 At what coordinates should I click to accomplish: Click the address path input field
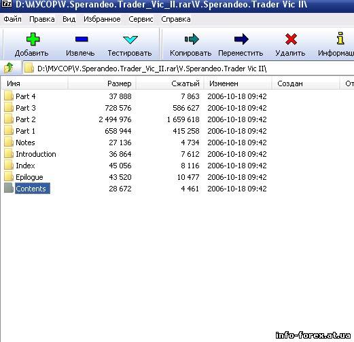tap(188, 69)
